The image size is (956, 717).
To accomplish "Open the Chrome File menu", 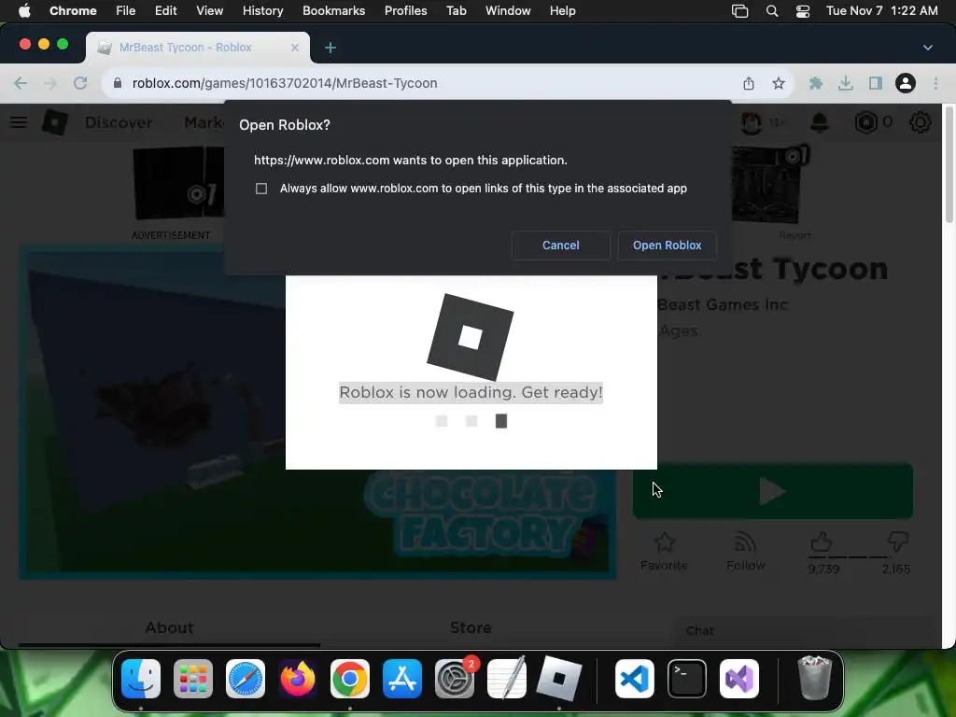I will pyautogui.click(x=126, y=11).
